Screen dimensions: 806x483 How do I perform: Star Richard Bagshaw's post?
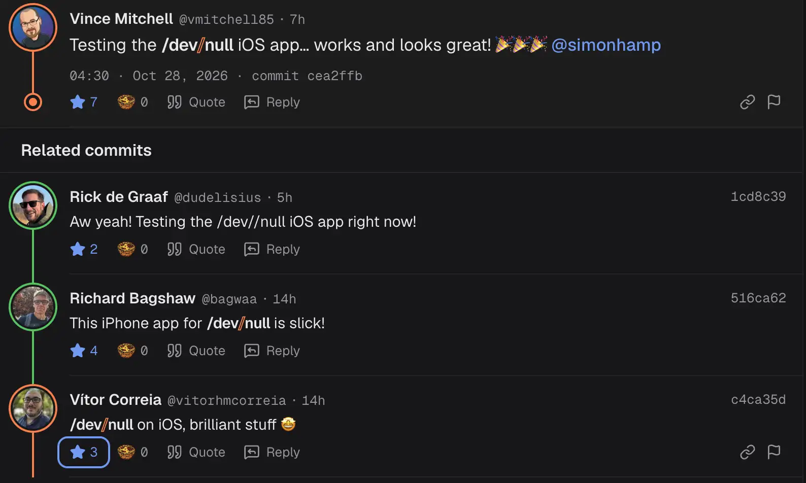tap(84, 351)
